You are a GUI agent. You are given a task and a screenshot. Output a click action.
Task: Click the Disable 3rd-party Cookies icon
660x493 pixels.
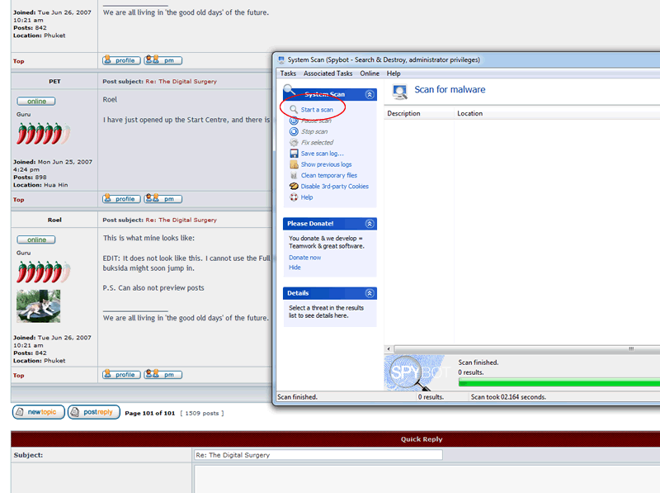tap(294, 187)
